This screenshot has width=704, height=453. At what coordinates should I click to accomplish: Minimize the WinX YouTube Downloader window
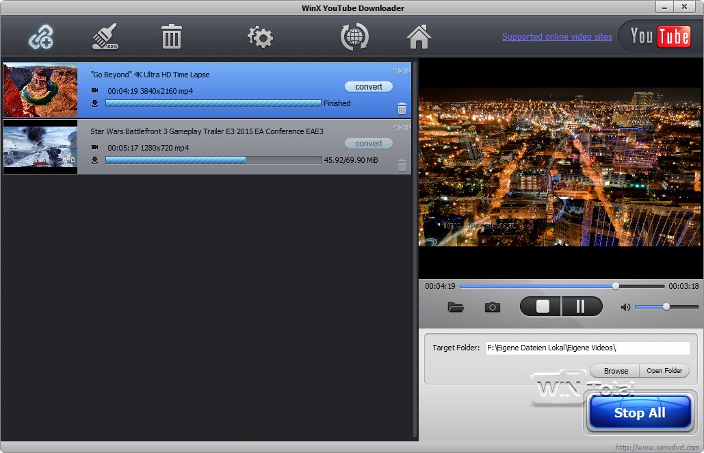664,7
